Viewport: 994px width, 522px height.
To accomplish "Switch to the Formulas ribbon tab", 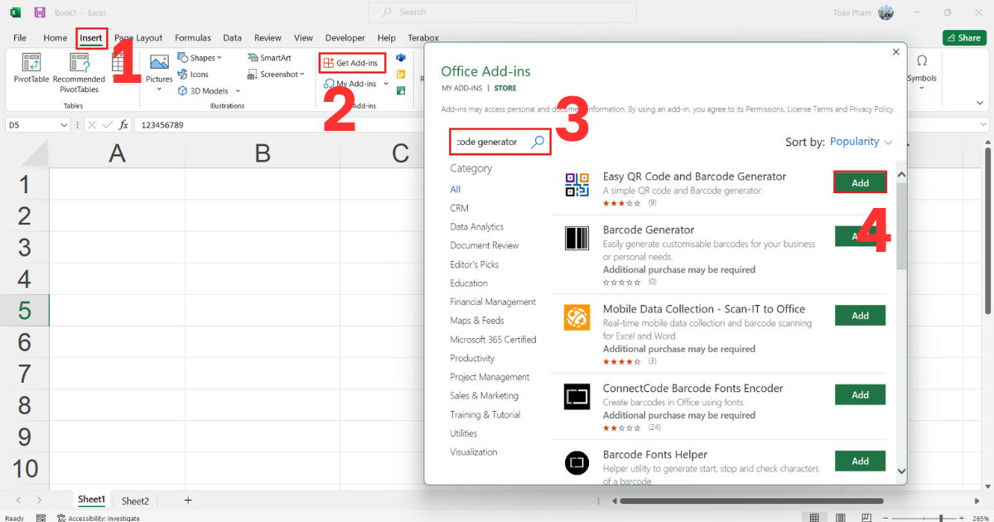I will (x=193, y=37).
